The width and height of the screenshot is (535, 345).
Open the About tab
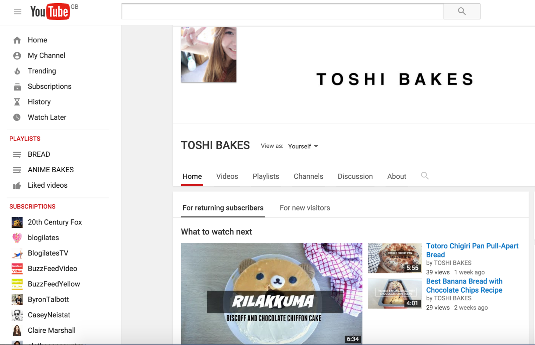tap(397, 176)
